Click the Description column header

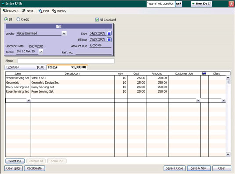point(72,73)
